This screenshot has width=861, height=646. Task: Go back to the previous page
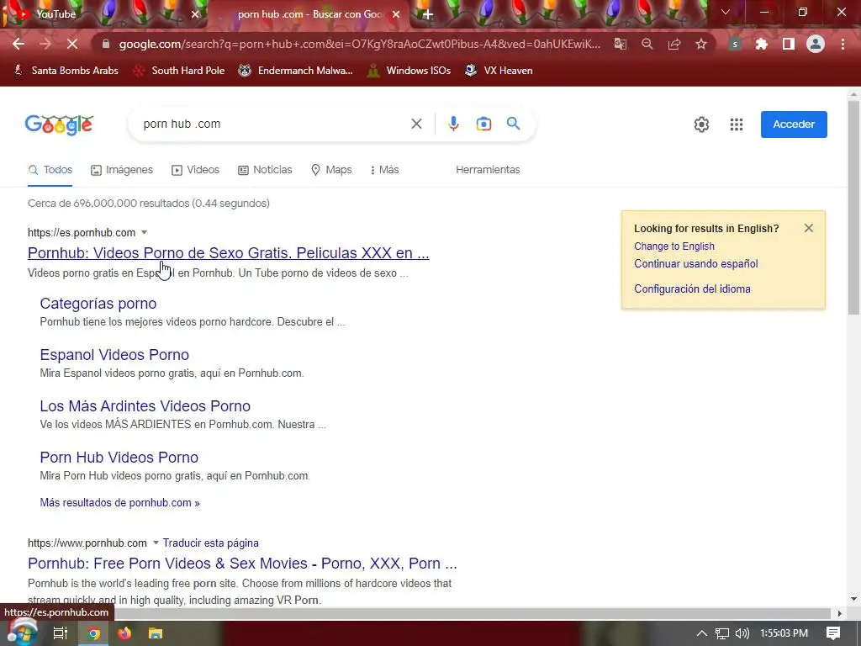[x=18, y=44]
